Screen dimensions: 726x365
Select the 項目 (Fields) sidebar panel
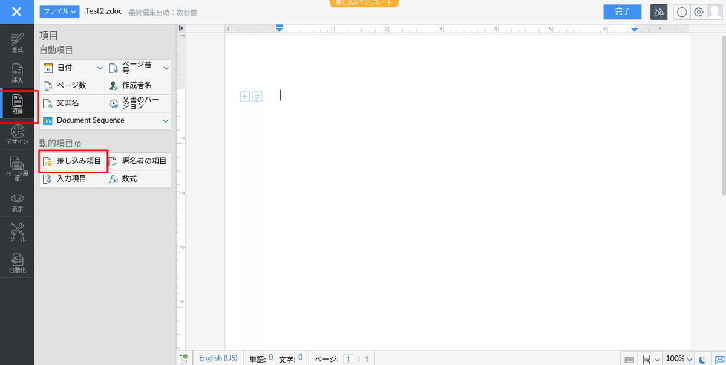pos(17,104)
